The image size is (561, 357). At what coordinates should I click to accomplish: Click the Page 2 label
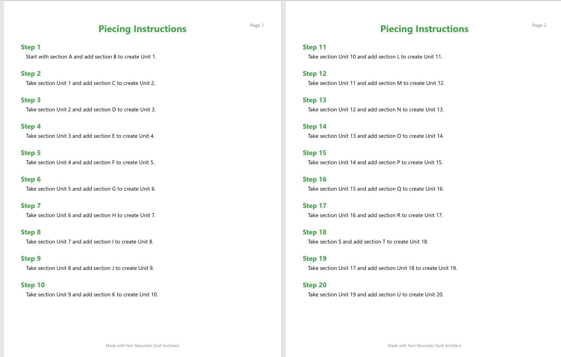point(539,26)
